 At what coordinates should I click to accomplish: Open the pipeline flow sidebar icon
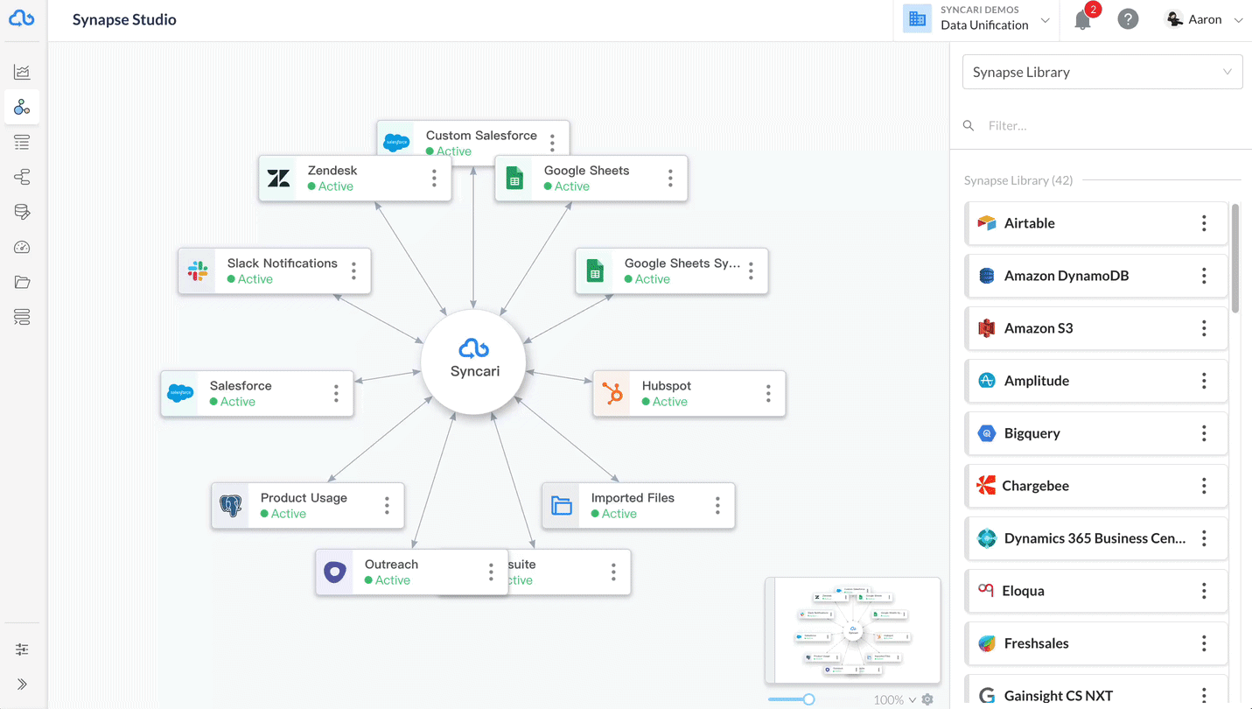click(x=22, y=177)
